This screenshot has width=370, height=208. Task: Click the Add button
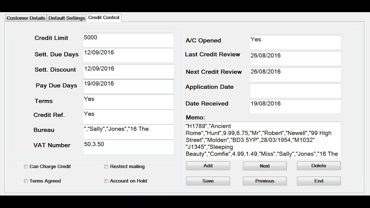[208, 166]
